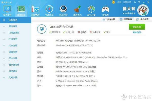This screenshot has height=101, width=152.
Task: Open 论坛 forum link
Action: (119, 2)
